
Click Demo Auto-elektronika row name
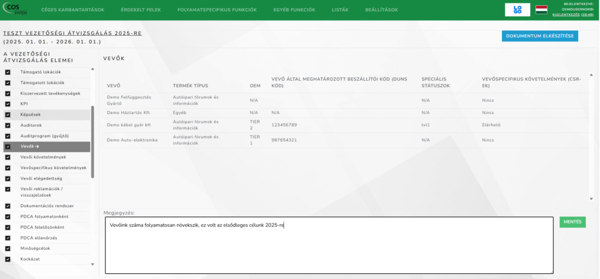[x=132, y=140]
